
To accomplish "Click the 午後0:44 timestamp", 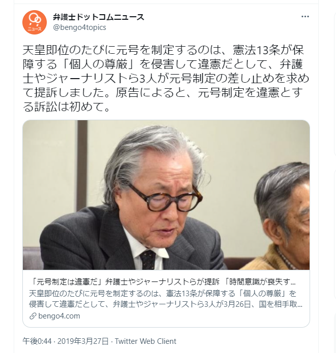I will (x=37, y=341).
